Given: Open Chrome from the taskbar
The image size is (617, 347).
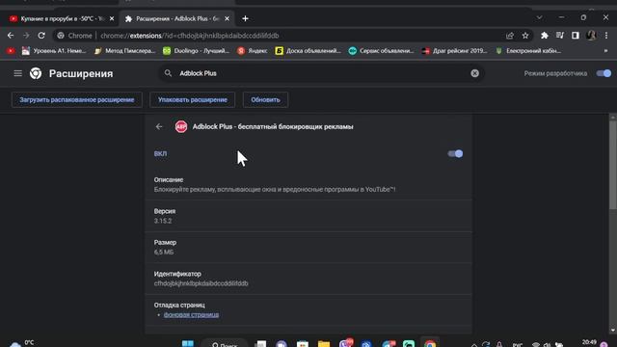Looking at the screenshot, I should point(430,344).
